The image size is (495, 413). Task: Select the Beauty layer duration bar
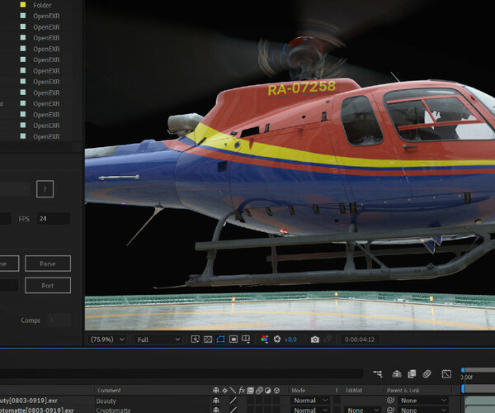pyautogui.click(x=480, y=401)
